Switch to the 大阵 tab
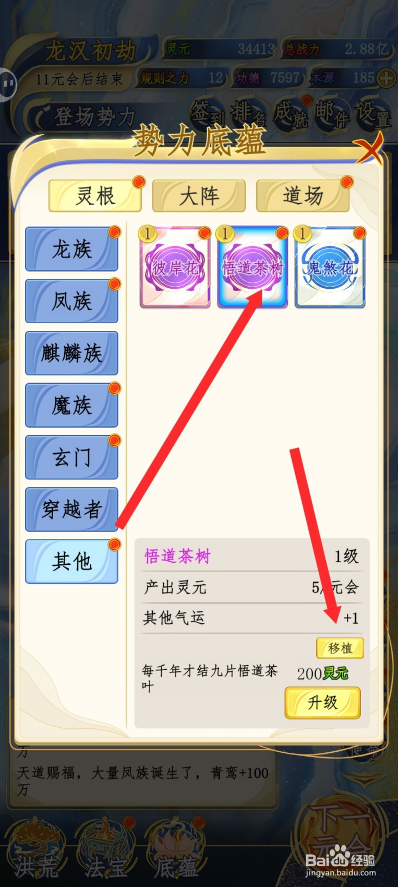 click(x=199, y=196)
